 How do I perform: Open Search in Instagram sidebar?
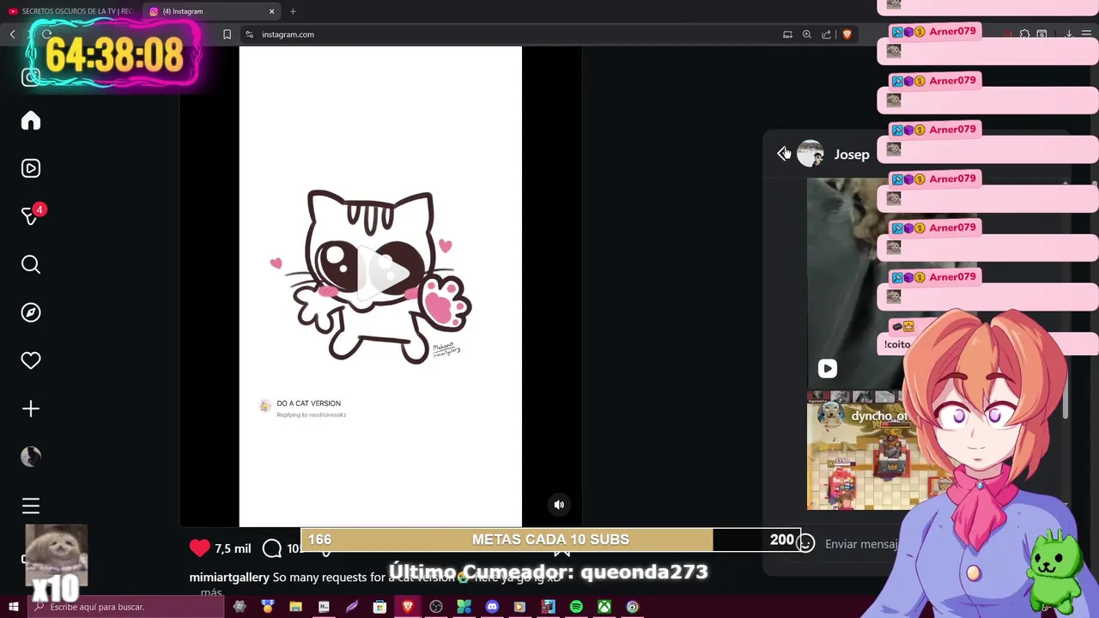coord(31,264)
